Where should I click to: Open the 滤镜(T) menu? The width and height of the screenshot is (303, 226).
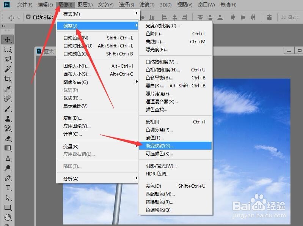pyautogui.click(x=147, y=5)
